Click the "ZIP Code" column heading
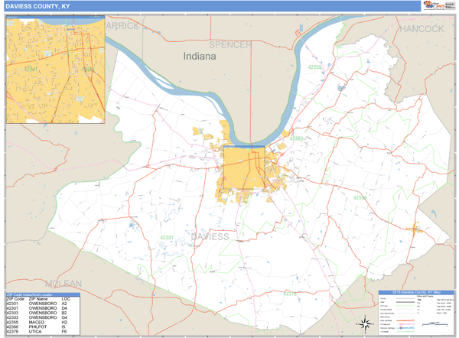459x338 pixels. tap(15, 299)
